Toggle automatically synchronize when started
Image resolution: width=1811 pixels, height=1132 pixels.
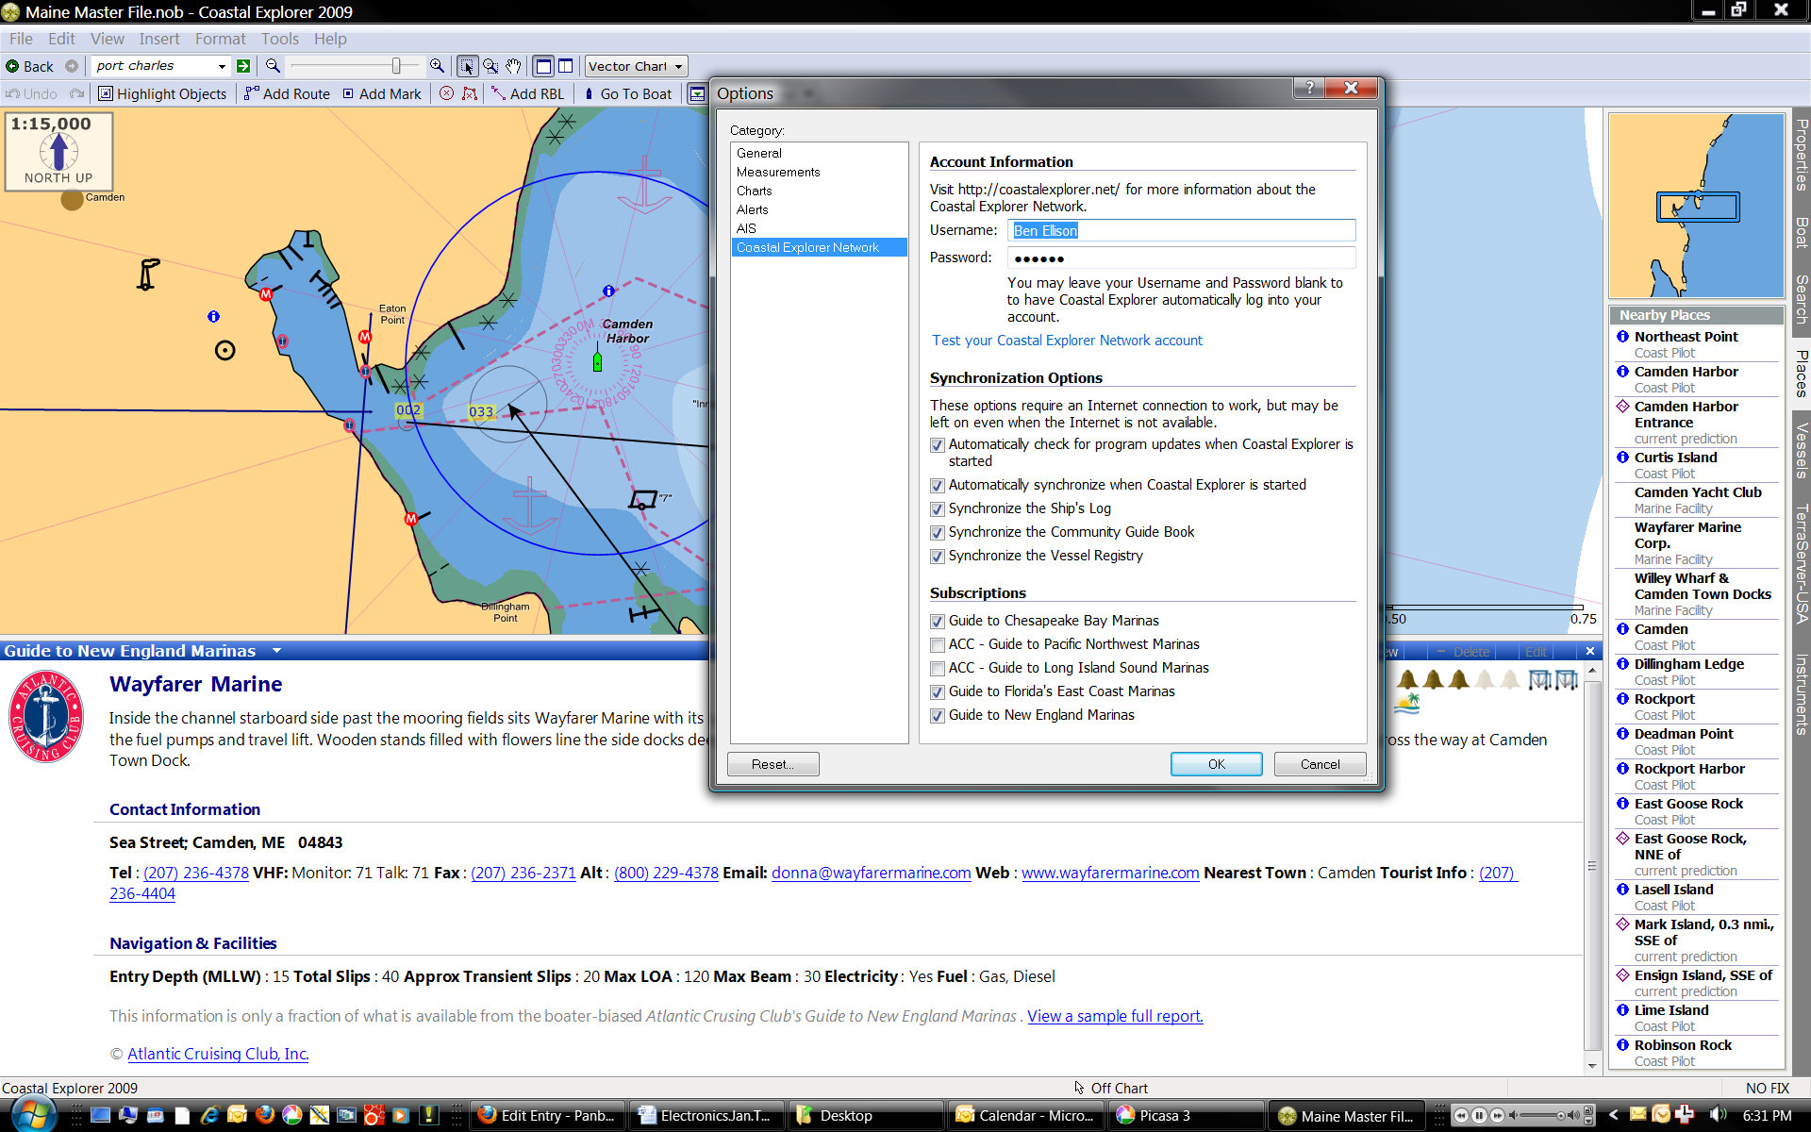coord(937,485)
